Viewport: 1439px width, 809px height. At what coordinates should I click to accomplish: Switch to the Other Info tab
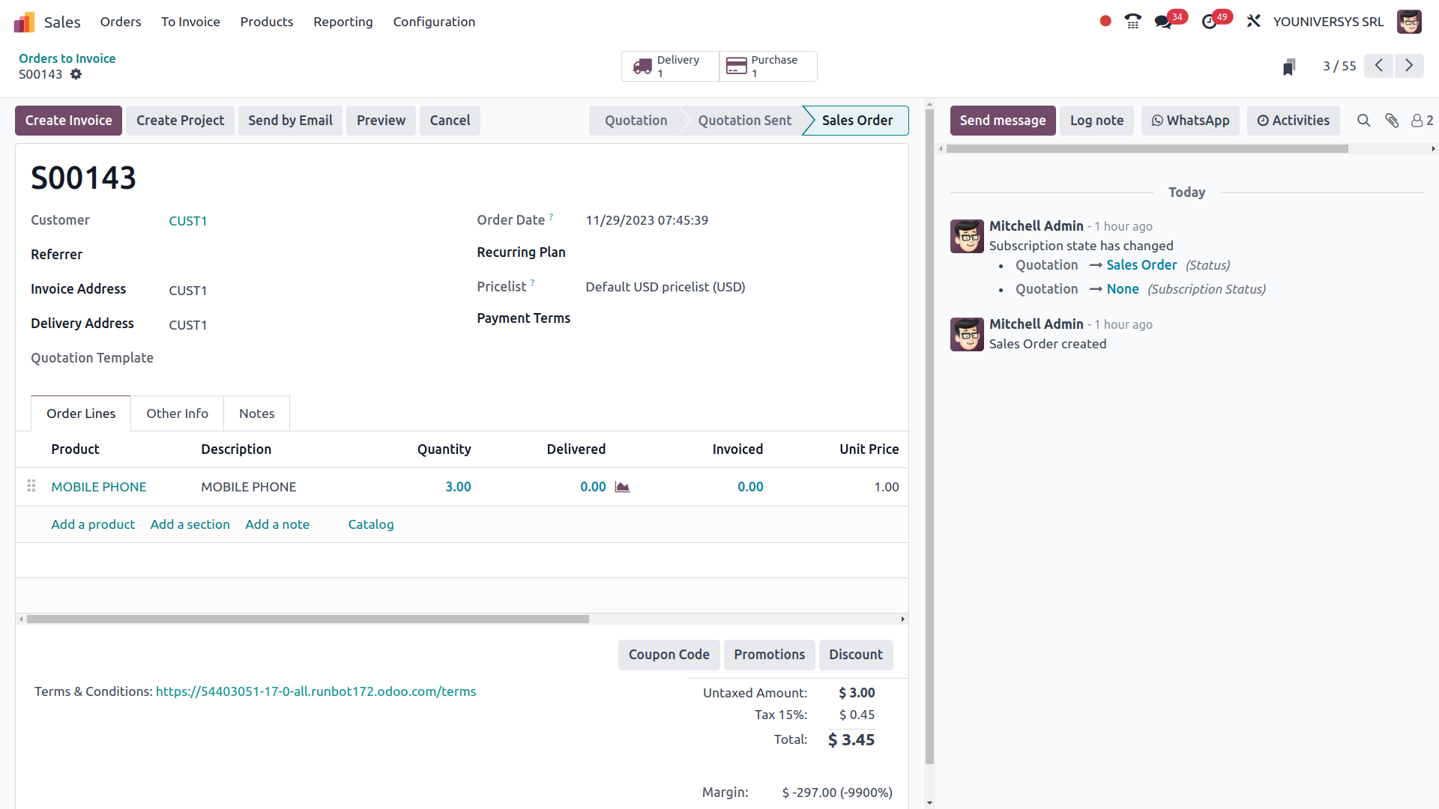click(x=177, y=413)
